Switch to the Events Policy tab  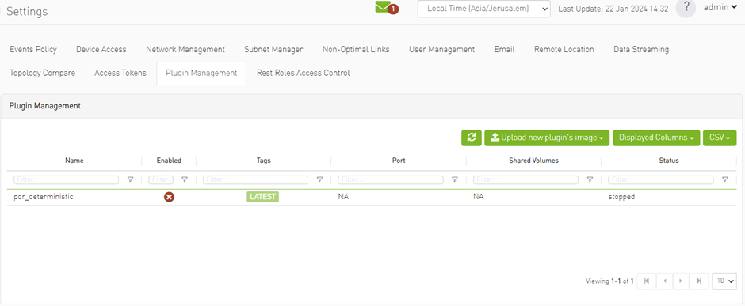coord(33,49)
